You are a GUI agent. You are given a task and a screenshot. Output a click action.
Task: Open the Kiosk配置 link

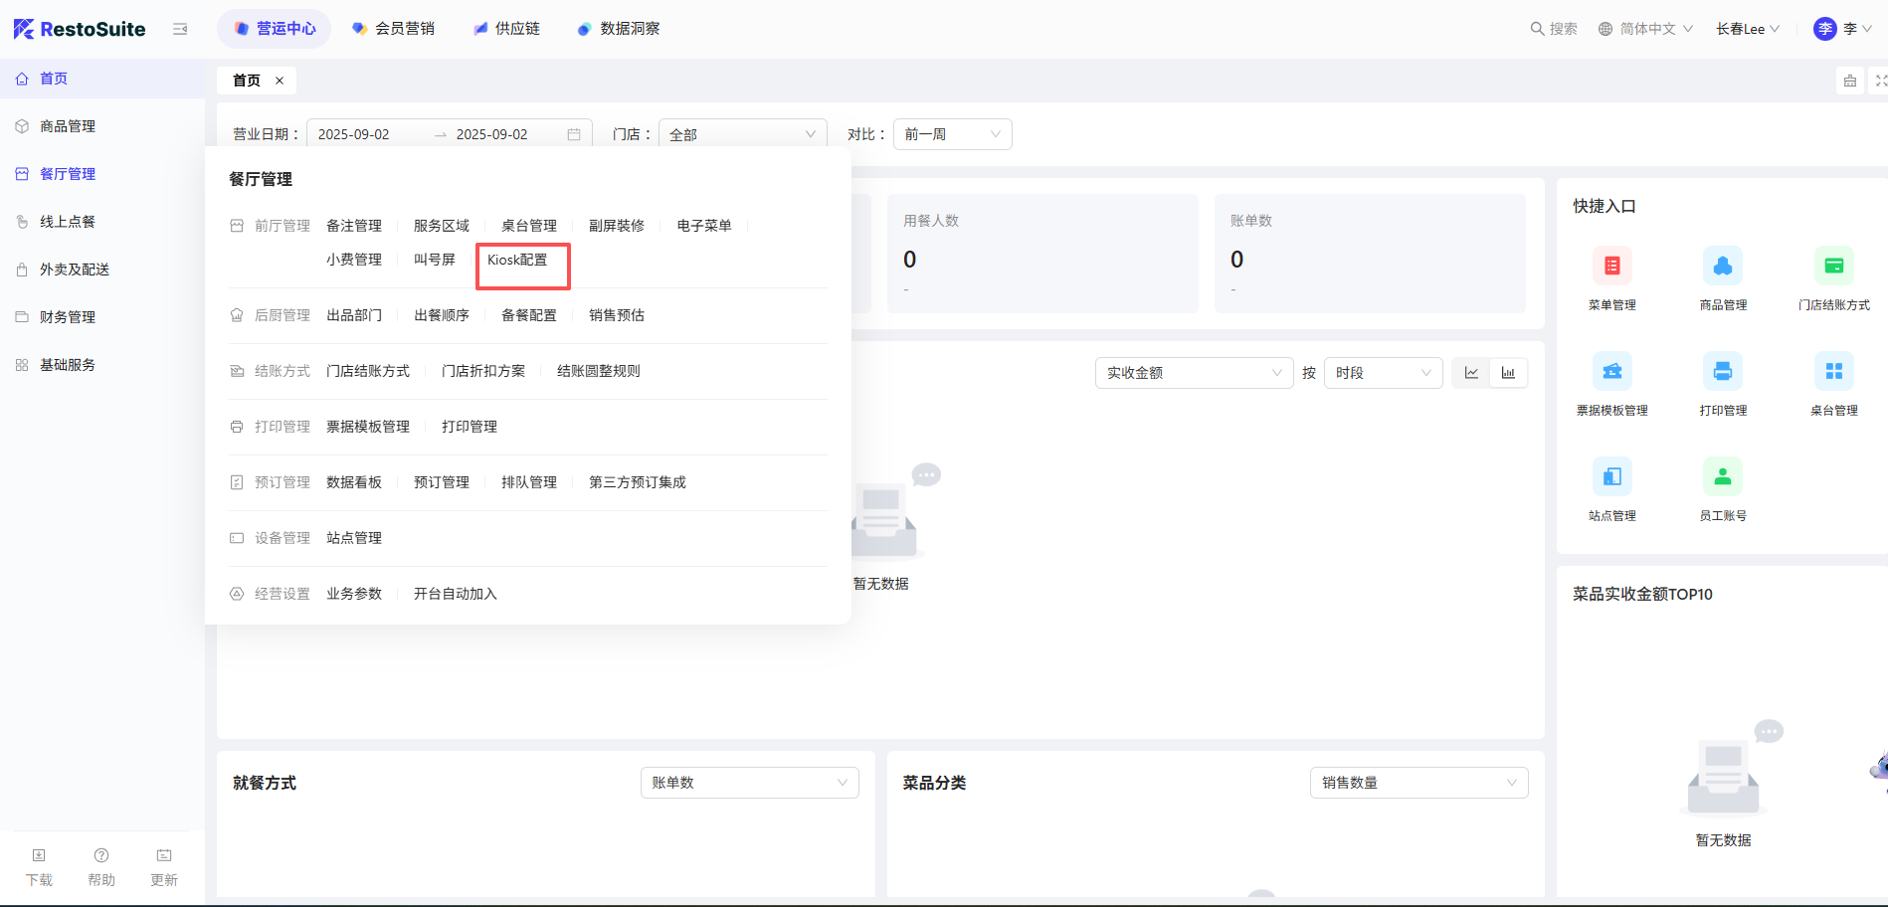517,260
